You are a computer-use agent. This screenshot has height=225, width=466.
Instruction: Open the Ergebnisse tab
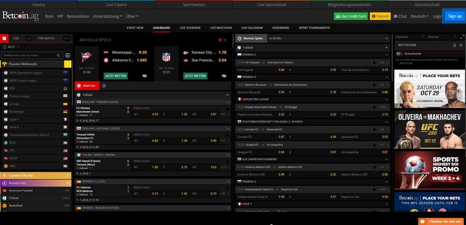tap(281, 28)
